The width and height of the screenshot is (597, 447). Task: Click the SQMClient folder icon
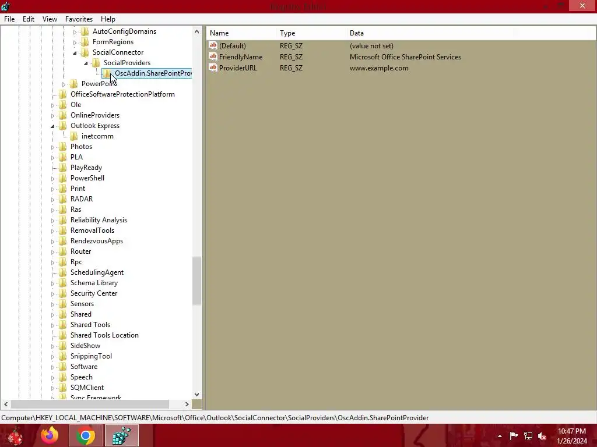coord(63,388)
